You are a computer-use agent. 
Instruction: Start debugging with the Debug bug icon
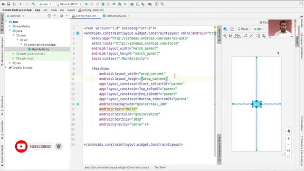[103, 4]
